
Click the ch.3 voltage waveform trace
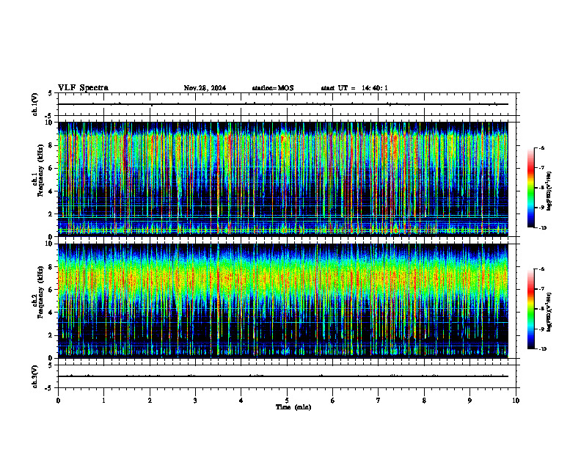pyautogui.click(x=283, y=376)
